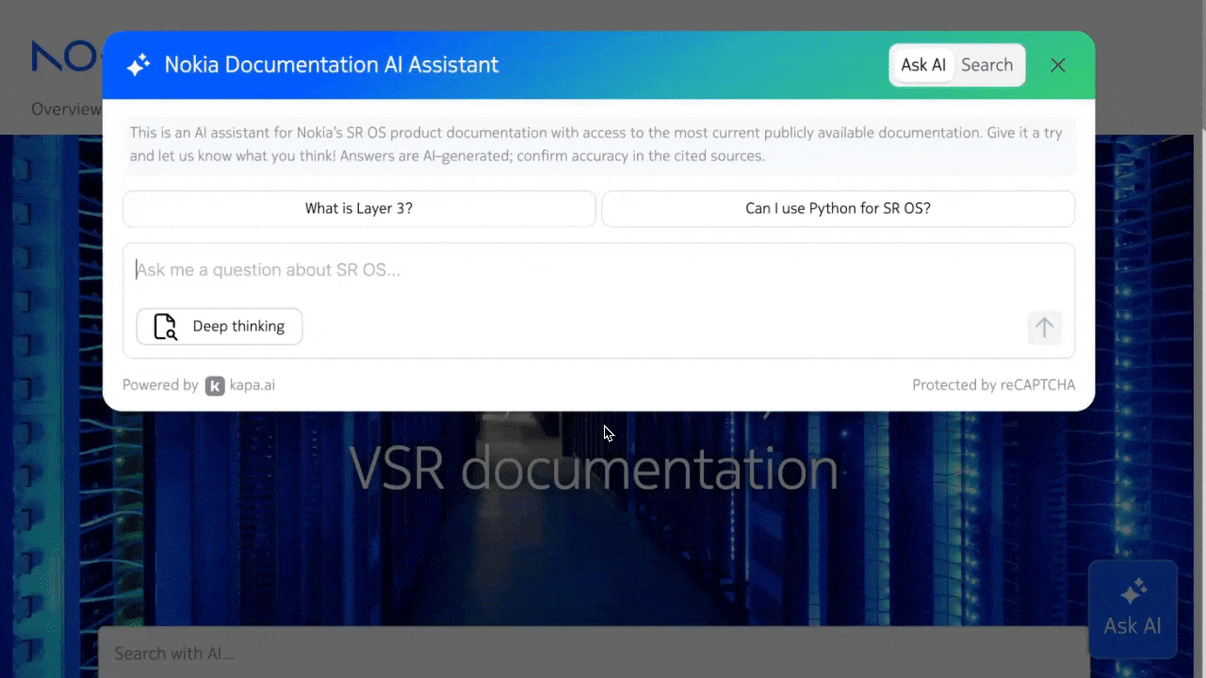Switch to the Ask AI mode
The height and width of the screenshot is (678, 1206).
point(922,65)
